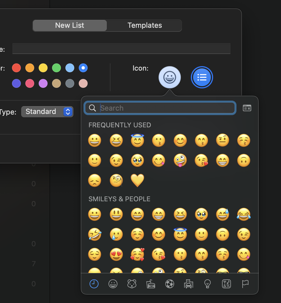
Task: Show the Activity emoji category (soccer ball)
Action: click(169, 284)
